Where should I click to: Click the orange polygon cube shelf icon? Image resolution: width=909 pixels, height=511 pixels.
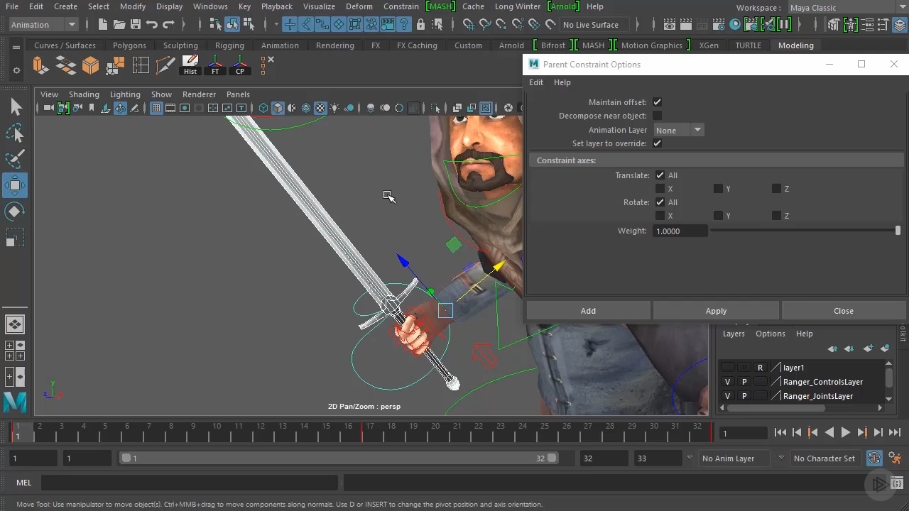click(x=90, y=66)
